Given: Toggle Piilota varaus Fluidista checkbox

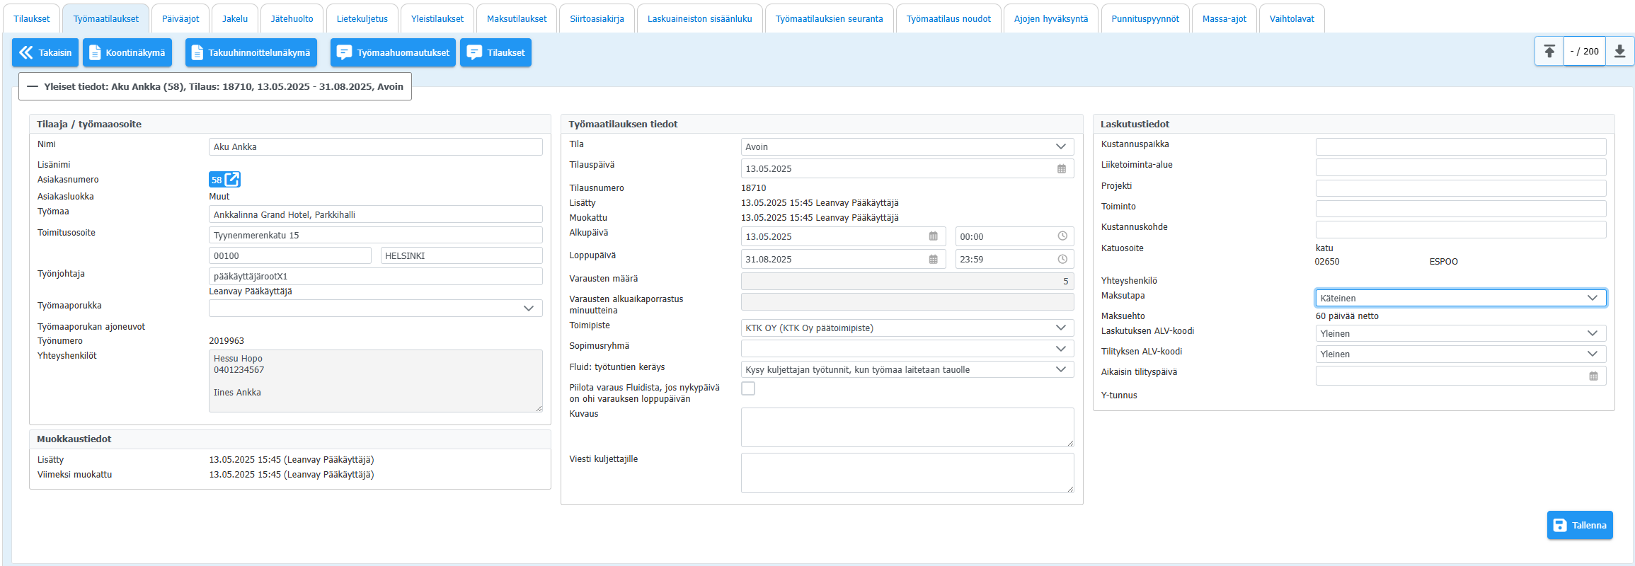Looking at the screenshot, I should coord(748,388).
